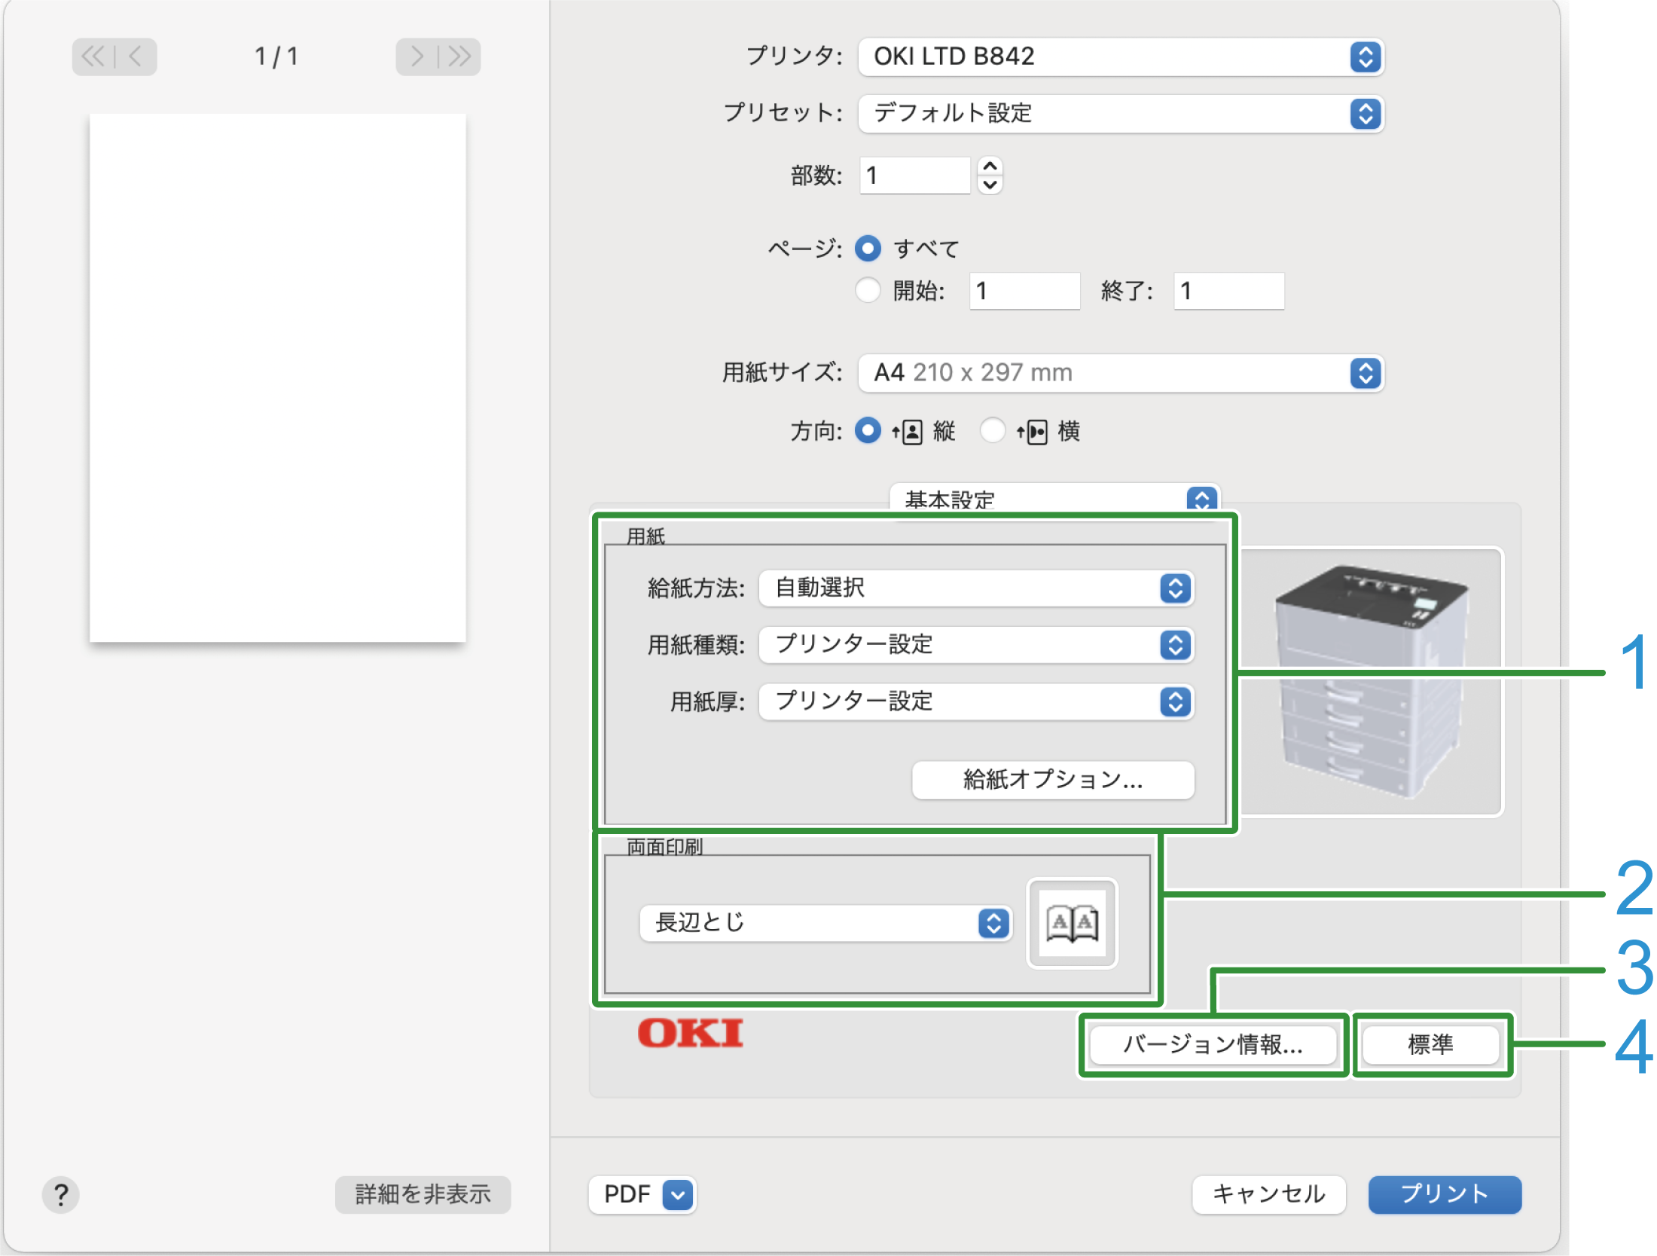Click the blank page preview
This screenshot has height=1256, width=1657.
click(278, 378)
